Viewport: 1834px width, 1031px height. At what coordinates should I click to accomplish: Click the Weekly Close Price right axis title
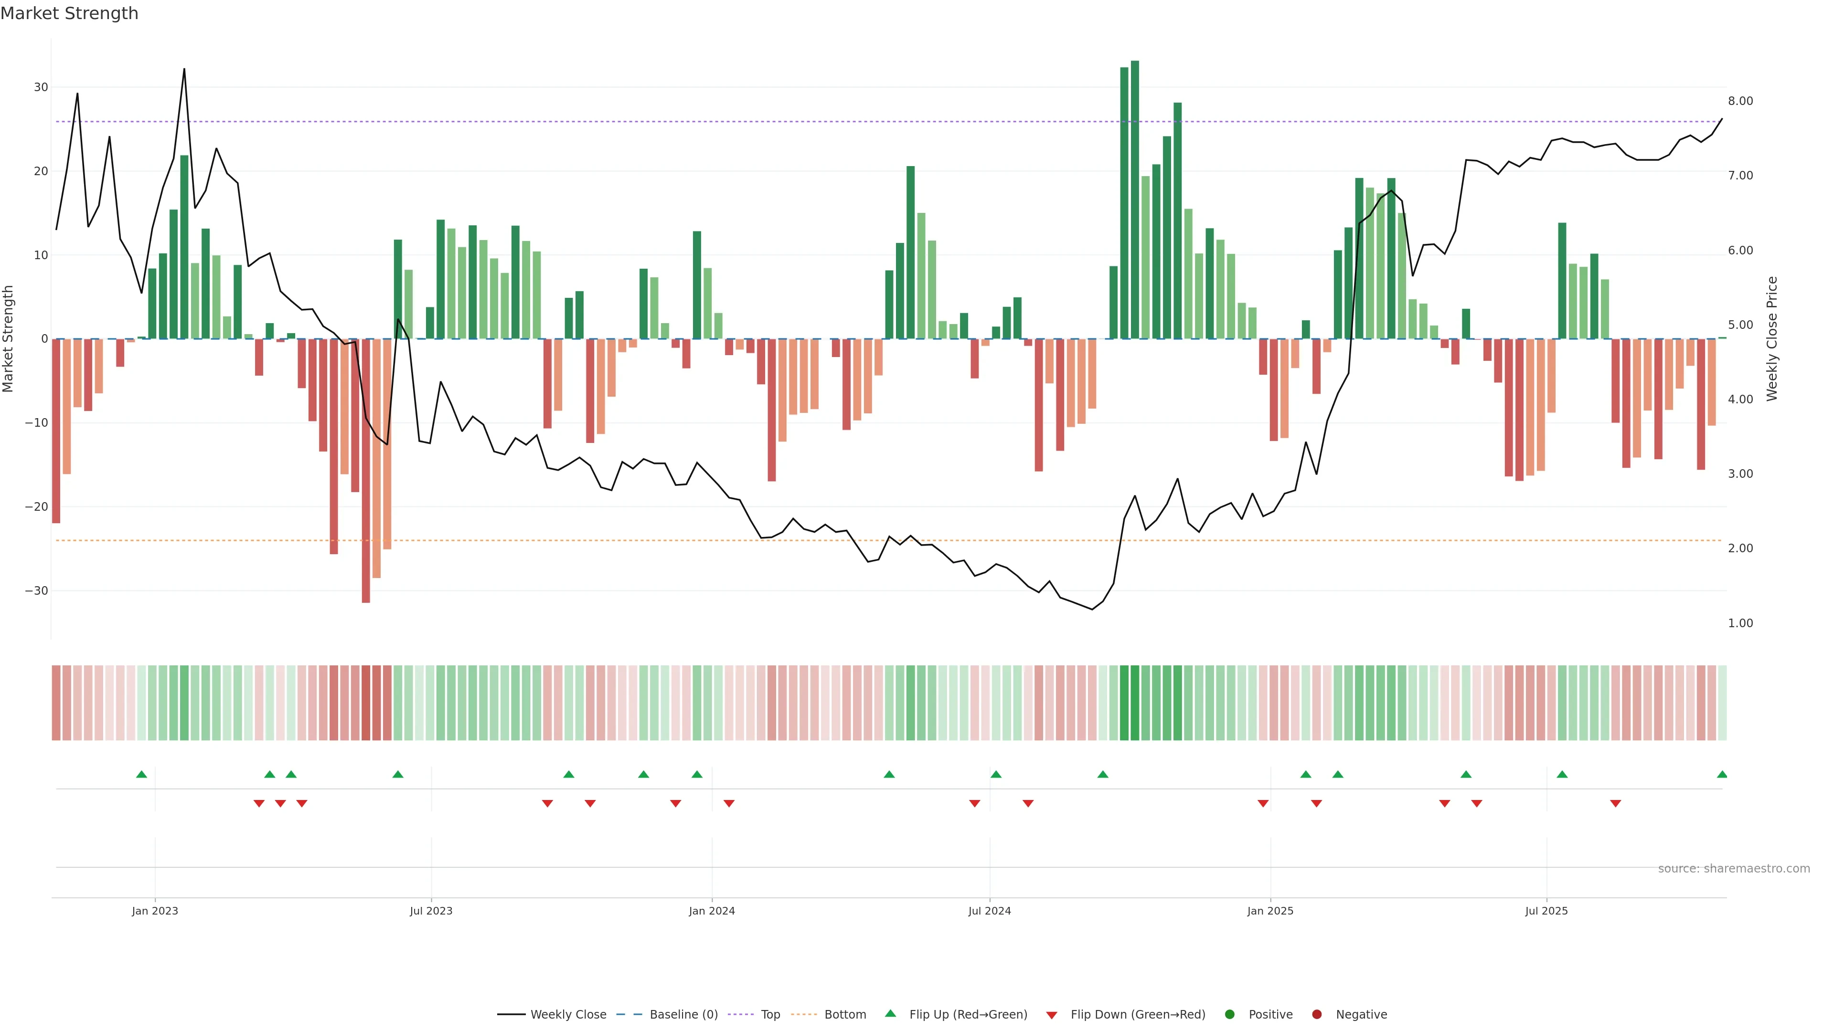tap(1772, 339)
